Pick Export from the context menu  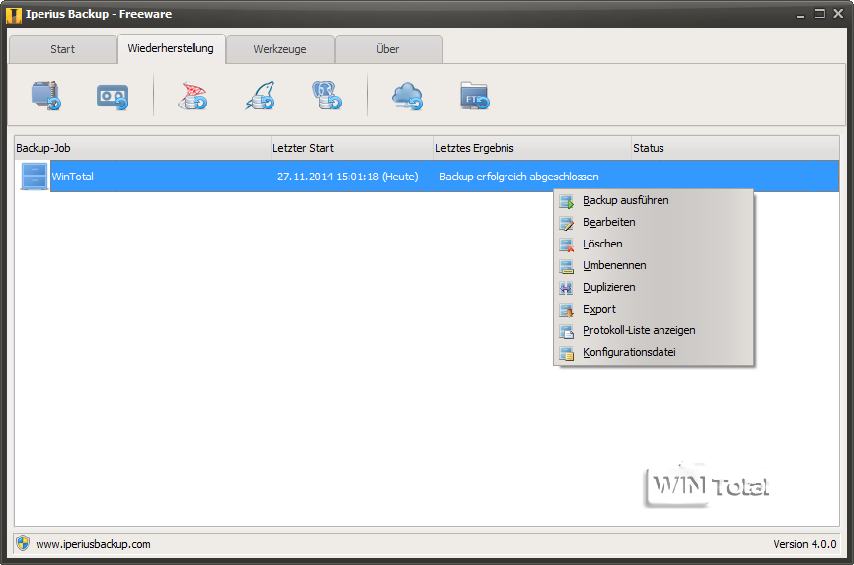click(654, 310)
